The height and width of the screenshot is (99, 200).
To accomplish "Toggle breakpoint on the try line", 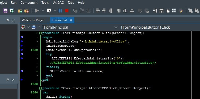I will coord(22,54).
